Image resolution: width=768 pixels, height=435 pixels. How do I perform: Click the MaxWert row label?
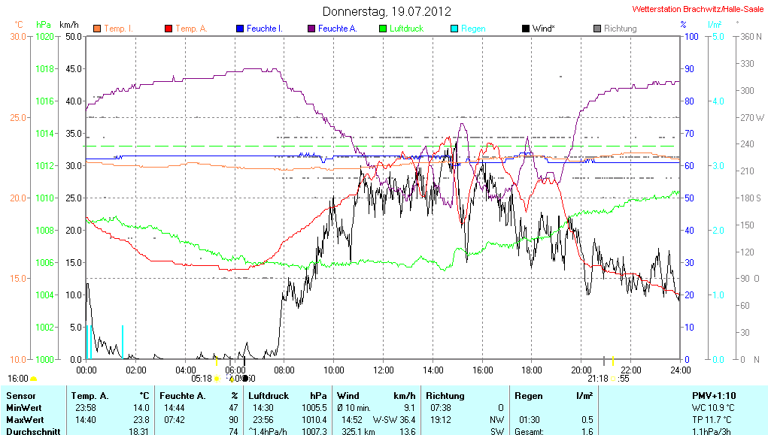click(x=24, y=419)
